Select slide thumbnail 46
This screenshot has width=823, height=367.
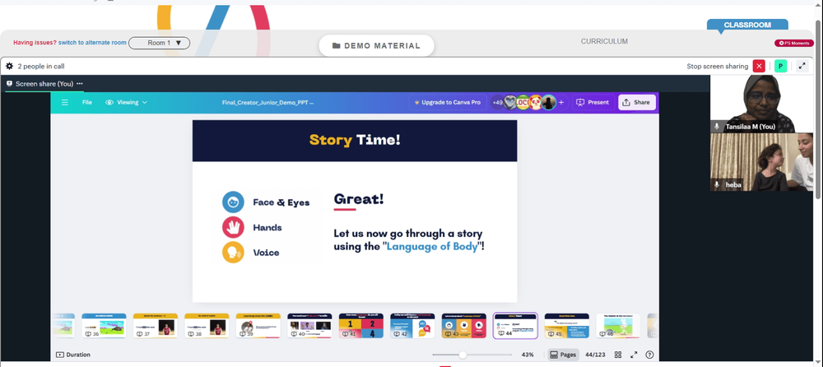[x=618, y=326]
